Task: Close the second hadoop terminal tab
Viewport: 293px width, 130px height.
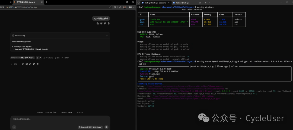Action: pos(200,3)
